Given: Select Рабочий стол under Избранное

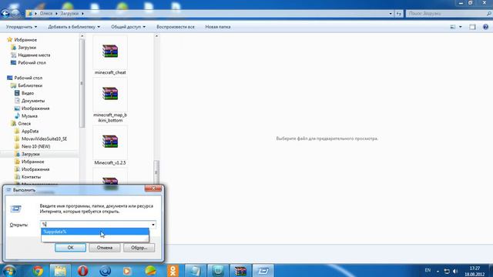Looking at the screenshot, I should coord(29,62).
